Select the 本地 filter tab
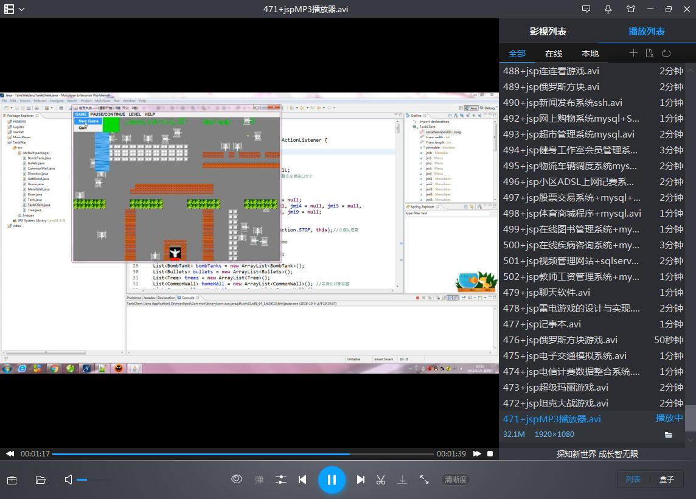This screenshot has width=696, height=499. pyautogui.click(x=590, y=54)
